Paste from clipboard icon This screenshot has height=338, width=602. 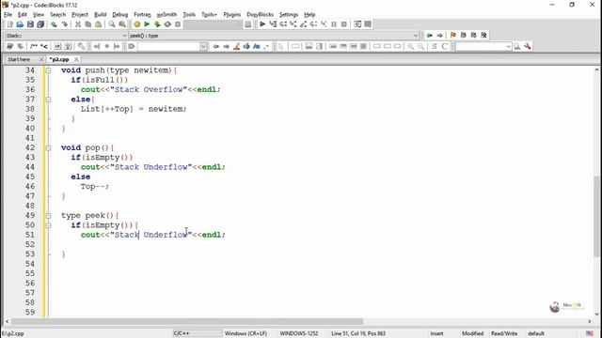coord(98,24)
